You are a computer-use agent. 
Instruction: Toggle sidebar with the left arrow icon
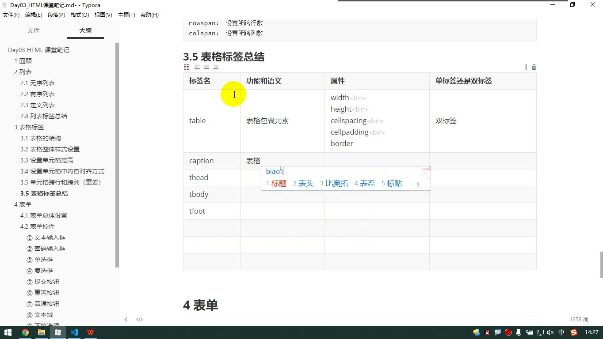point(126,319)
